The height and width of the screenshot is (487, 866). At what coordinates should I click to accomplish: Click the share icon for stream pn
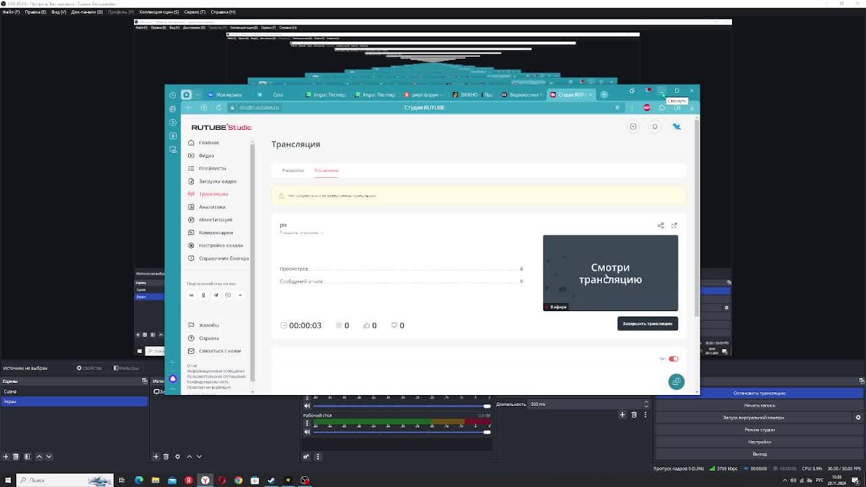pyautogui.click(x=661, y=225)
